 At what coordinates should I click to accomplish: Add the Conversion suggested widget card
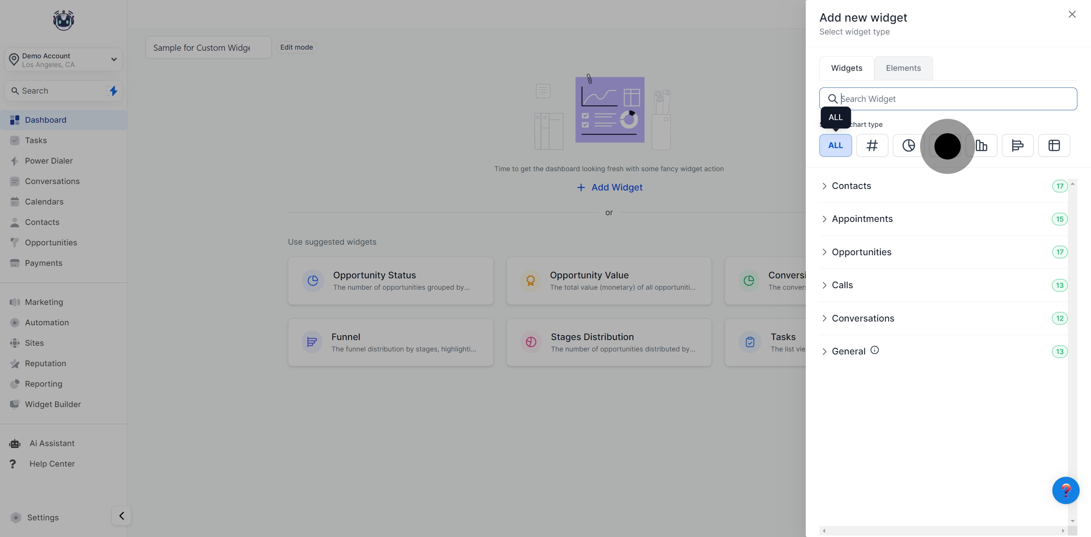(x=765, y=281)
